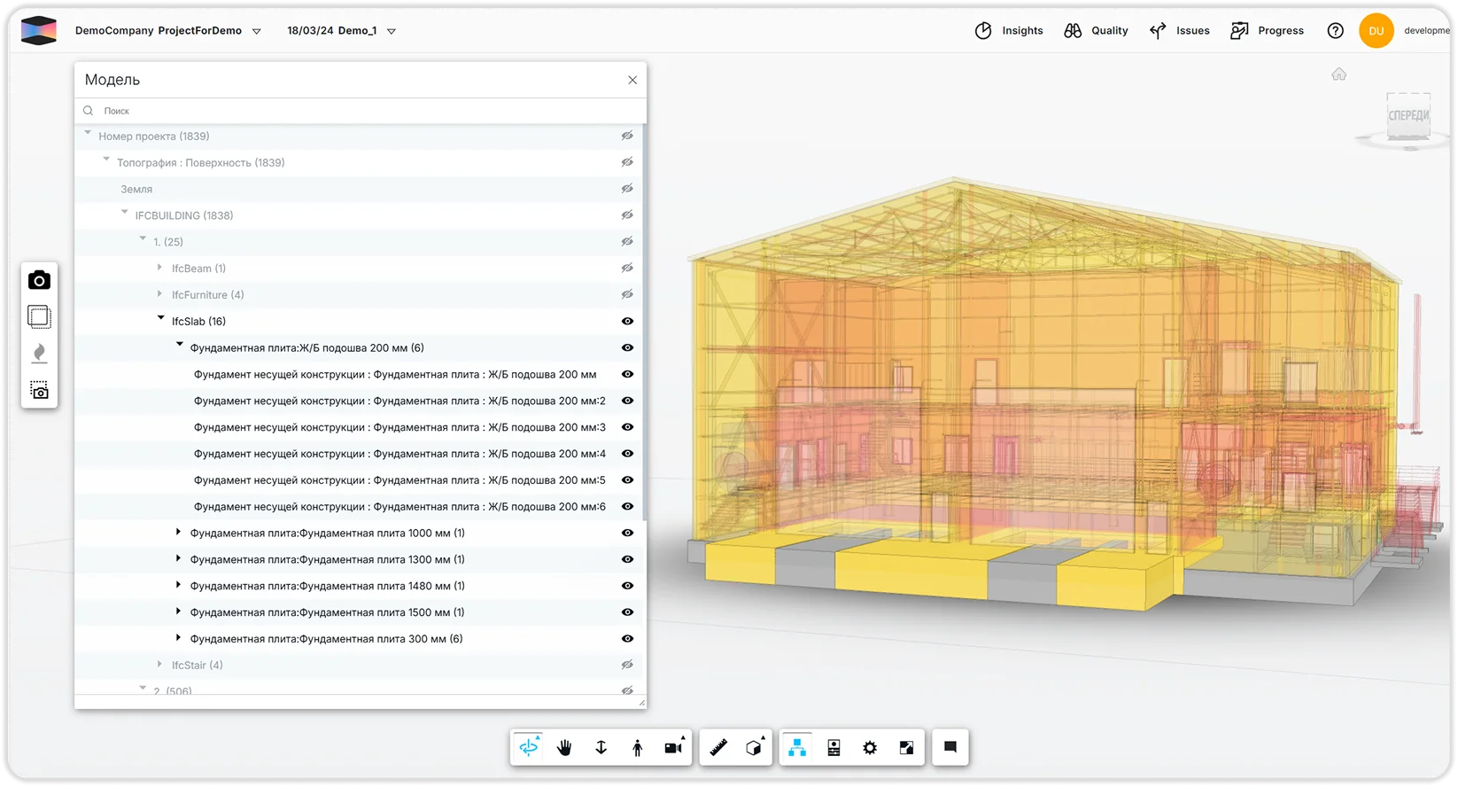Click the Home view icon
This screenshot has height=787, width=1458.
coord(1338,74)
